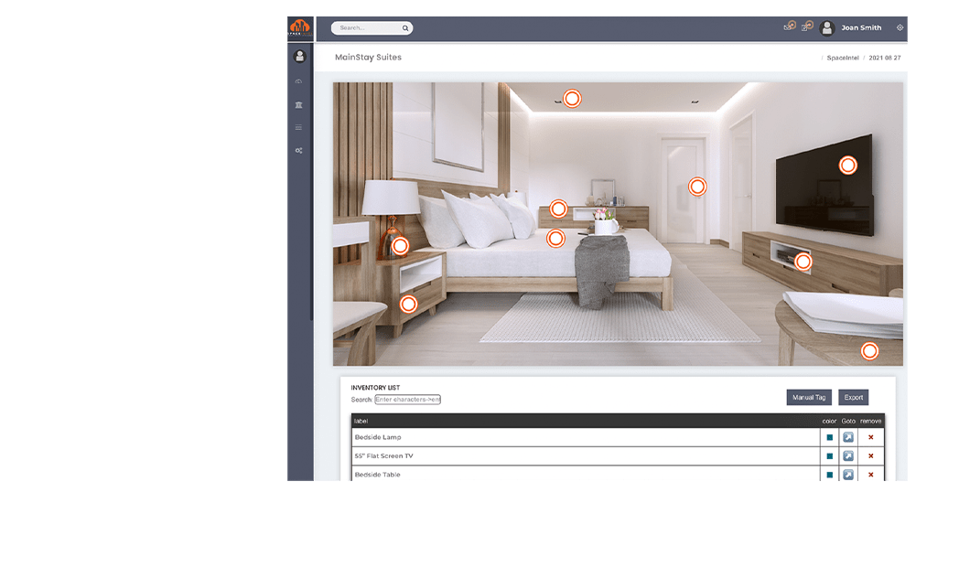Click the Export button
This screenshot has height=578, width=959.
click(x=853, y=397)
